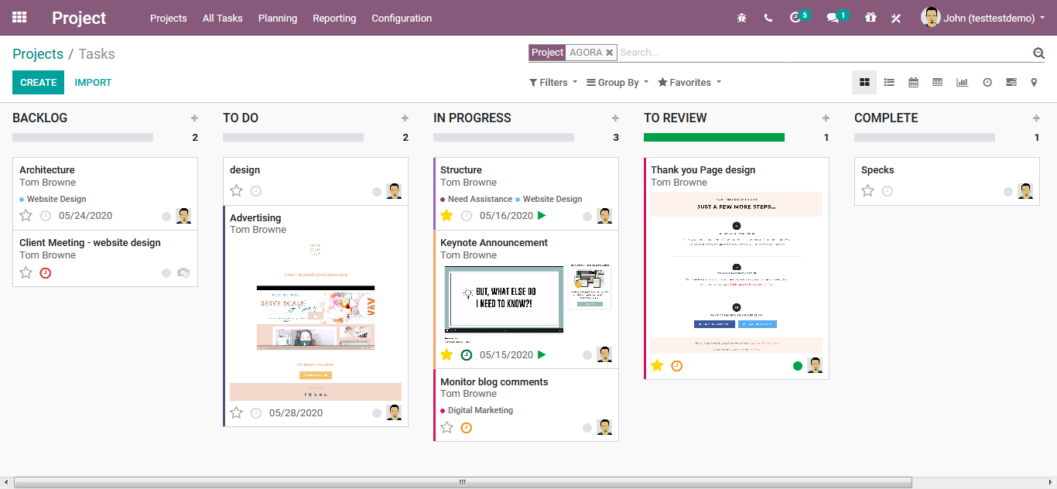The width and height of the screenshot is (1057, 489).
Task: Star the Architecture task
Action: point(26,216)
